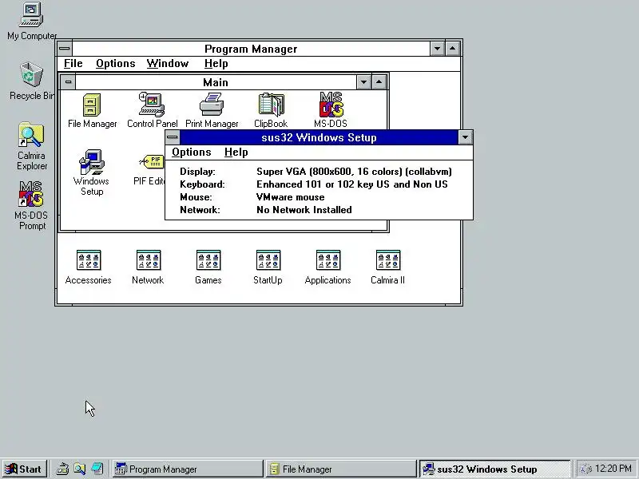Open the Start menu
Viewport: 639px width, 479px height.
(24, 469)
